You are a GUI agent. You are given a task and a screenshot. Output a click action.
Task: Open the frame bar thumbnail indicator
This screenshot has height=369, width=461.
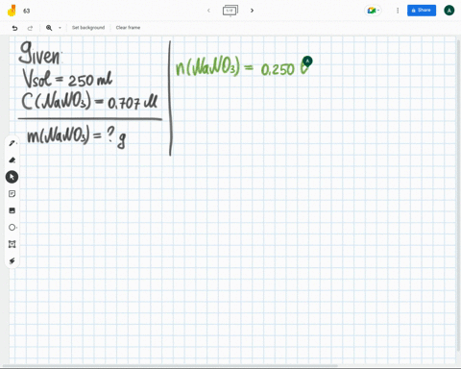(230, 11)
